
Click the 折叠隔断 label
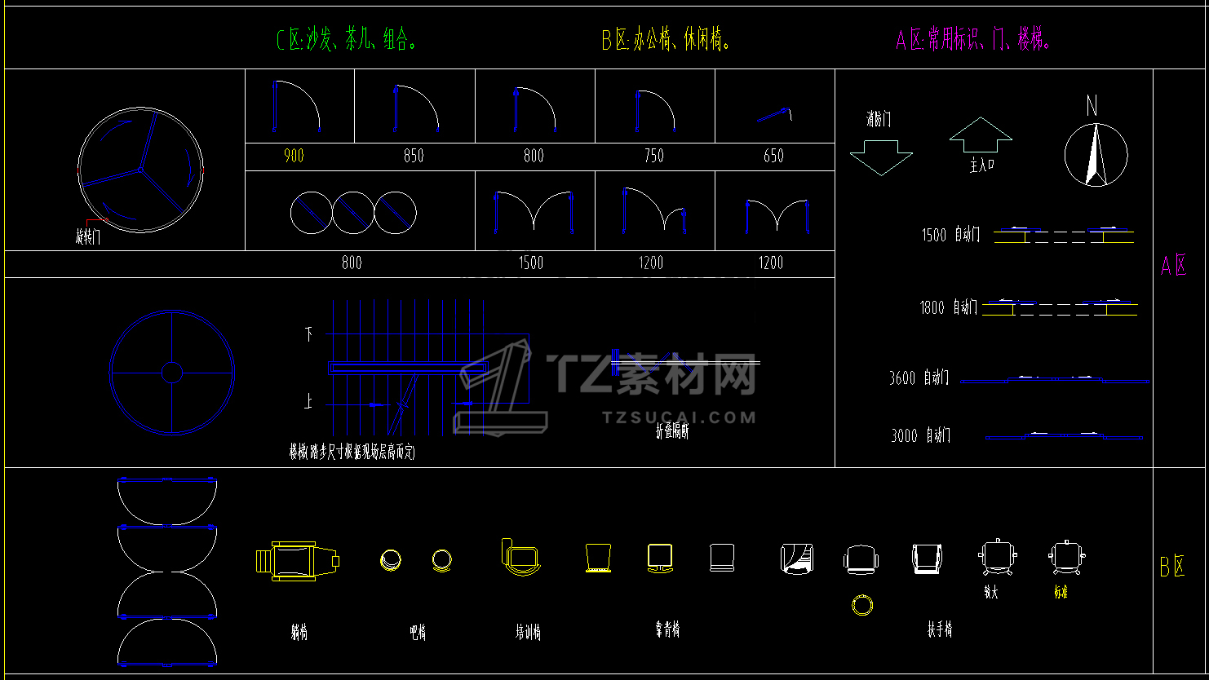[672, 432]
